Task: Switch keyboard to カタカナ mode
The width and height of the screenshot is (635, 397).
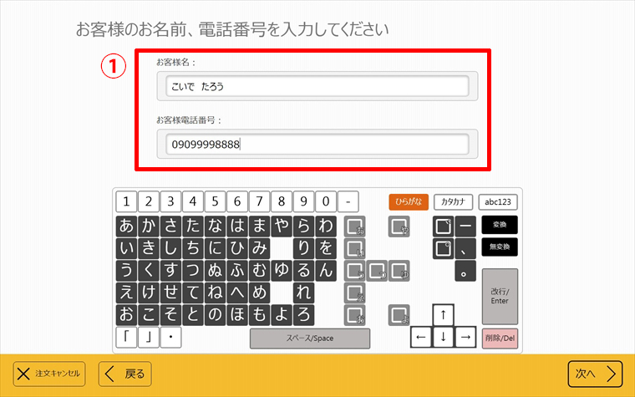Action: tap(454, 201)
